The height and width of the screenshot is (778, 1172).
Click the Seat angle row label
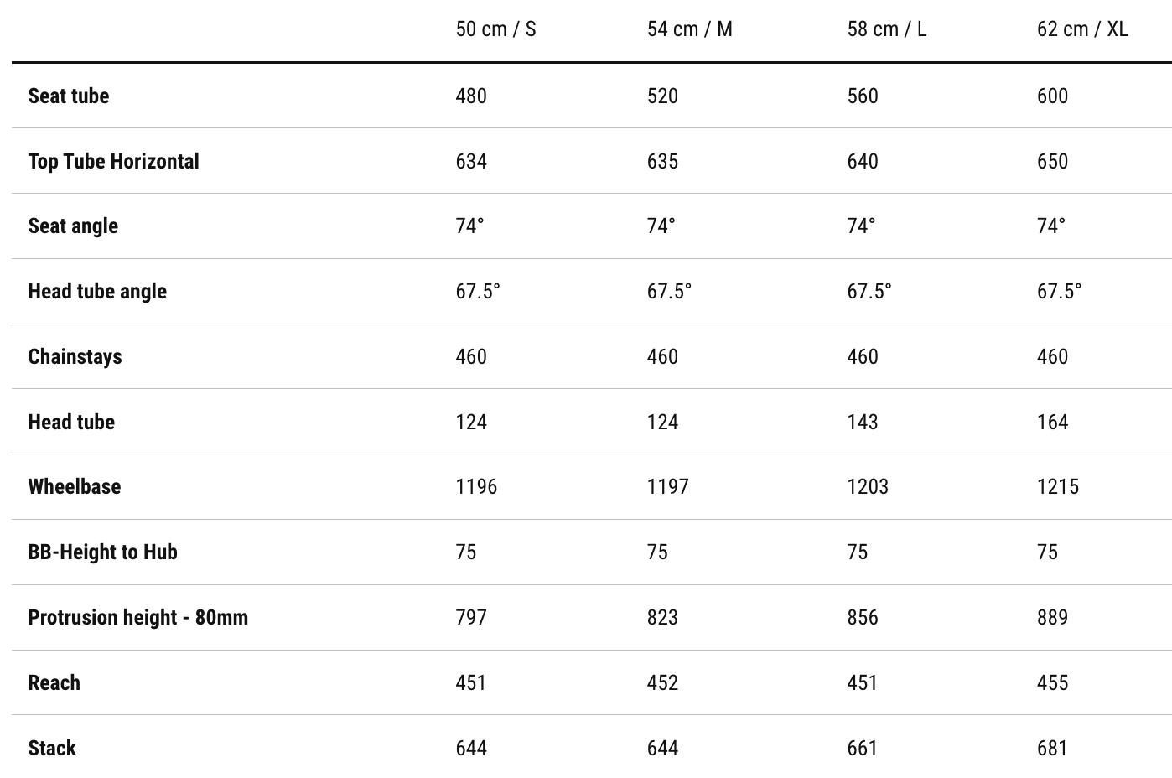pyautogui.click(x=73, y=226)
